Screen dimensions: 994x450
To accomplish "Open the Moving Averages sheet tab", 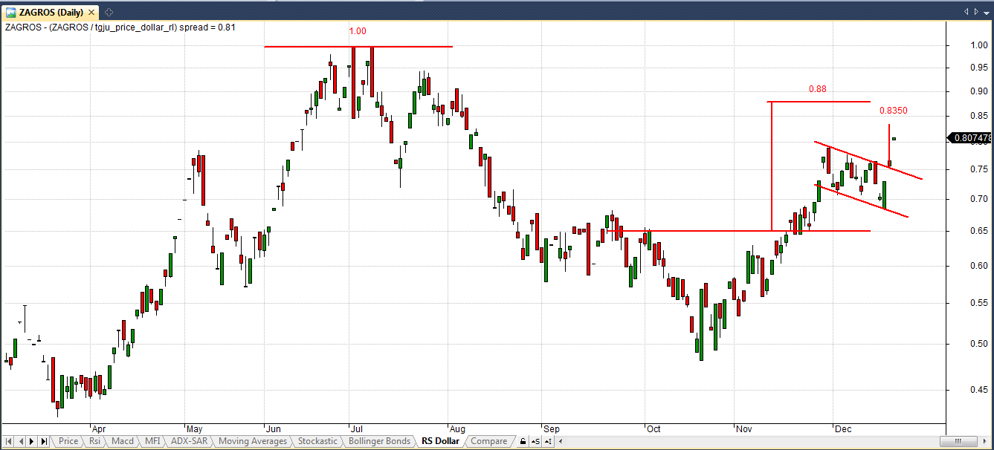I will (x=252, y=441).
